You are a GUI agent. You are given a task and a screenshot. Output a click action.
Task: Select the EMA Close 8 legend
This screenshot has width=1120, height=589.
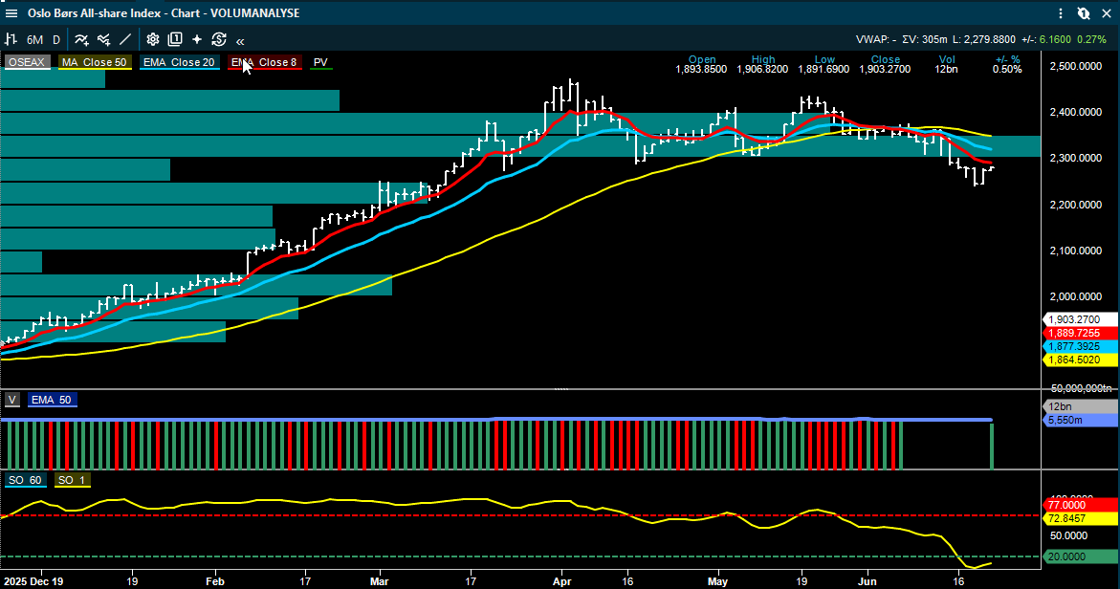[264, 62]
